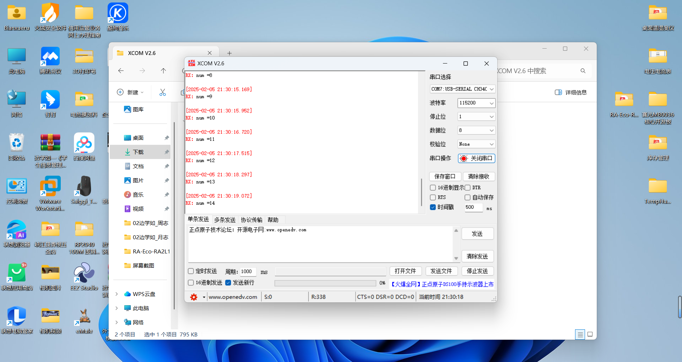This screenshot has width=682, height=362.
Task: Click Explorer up-directory arrow
Action: pyautogui.click(x=163, y=71)
